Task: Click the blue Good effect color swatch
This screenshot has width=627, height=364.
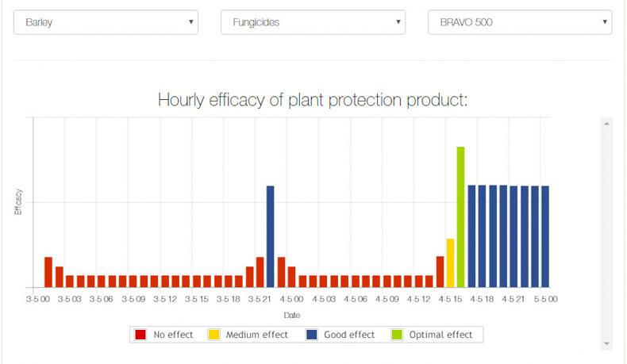Action: point(312,335)
